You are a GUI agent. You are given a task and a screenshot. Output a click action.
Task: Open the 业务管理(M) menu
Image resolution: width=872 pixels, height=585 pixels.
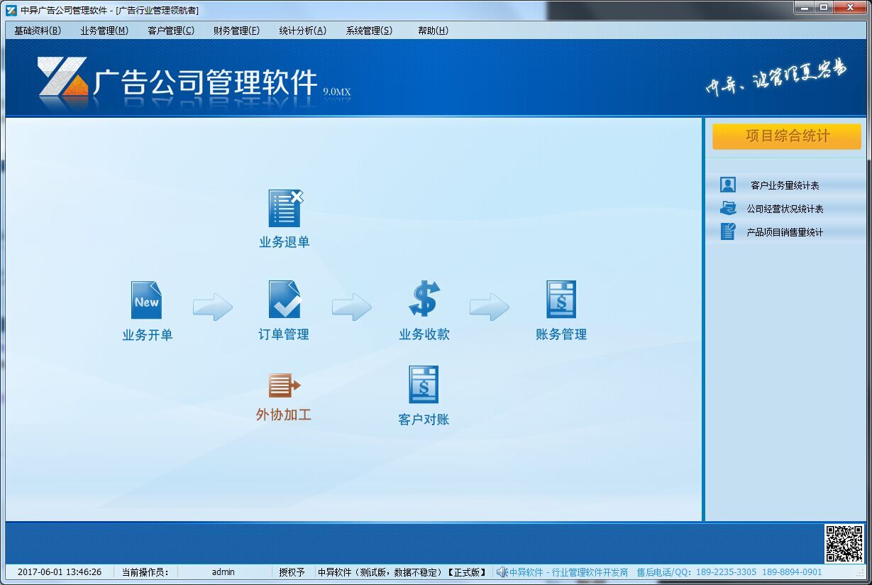click(x=104, y=31)
